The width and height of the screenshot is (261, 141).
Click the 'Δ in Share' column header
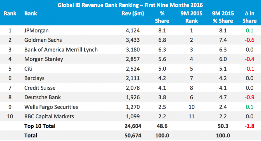250,17
